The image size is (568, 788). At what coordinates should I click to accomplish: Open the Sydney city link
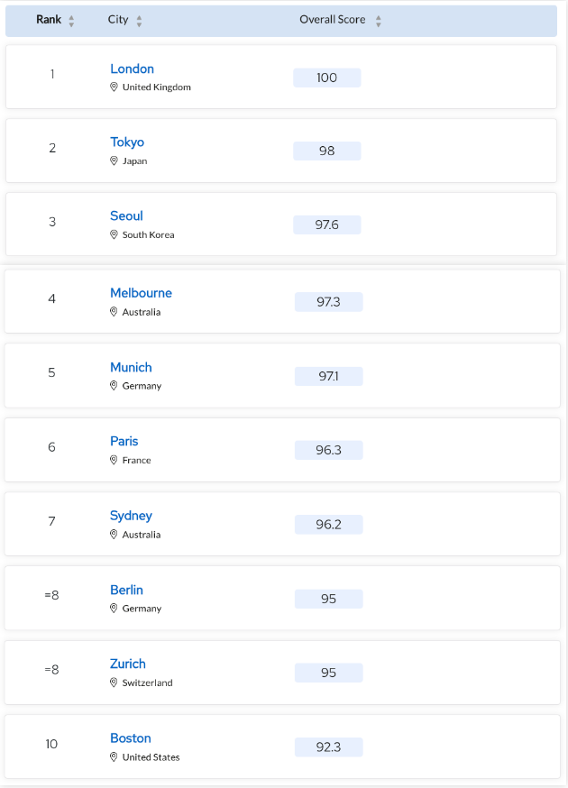click(132, 516)
